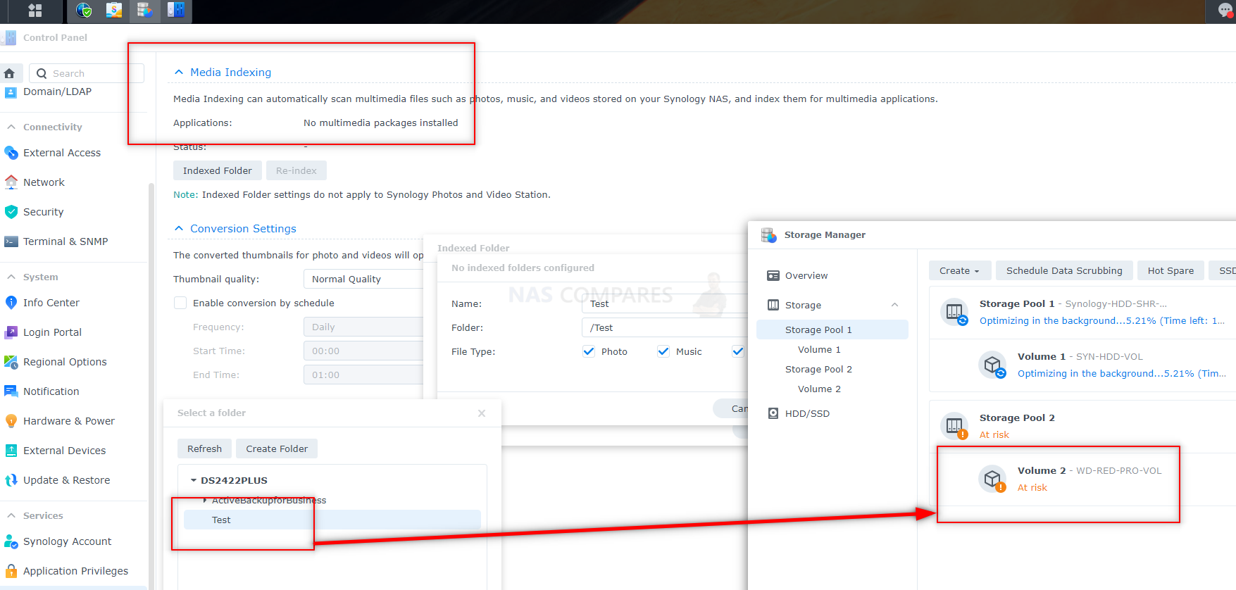Collapse the DS2422PLUS folder tree

194,480
